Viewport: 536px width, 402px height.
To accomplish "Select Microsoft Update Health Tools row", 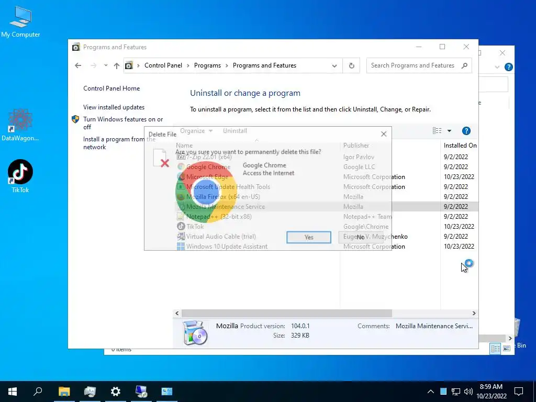I will pos(327,187).
